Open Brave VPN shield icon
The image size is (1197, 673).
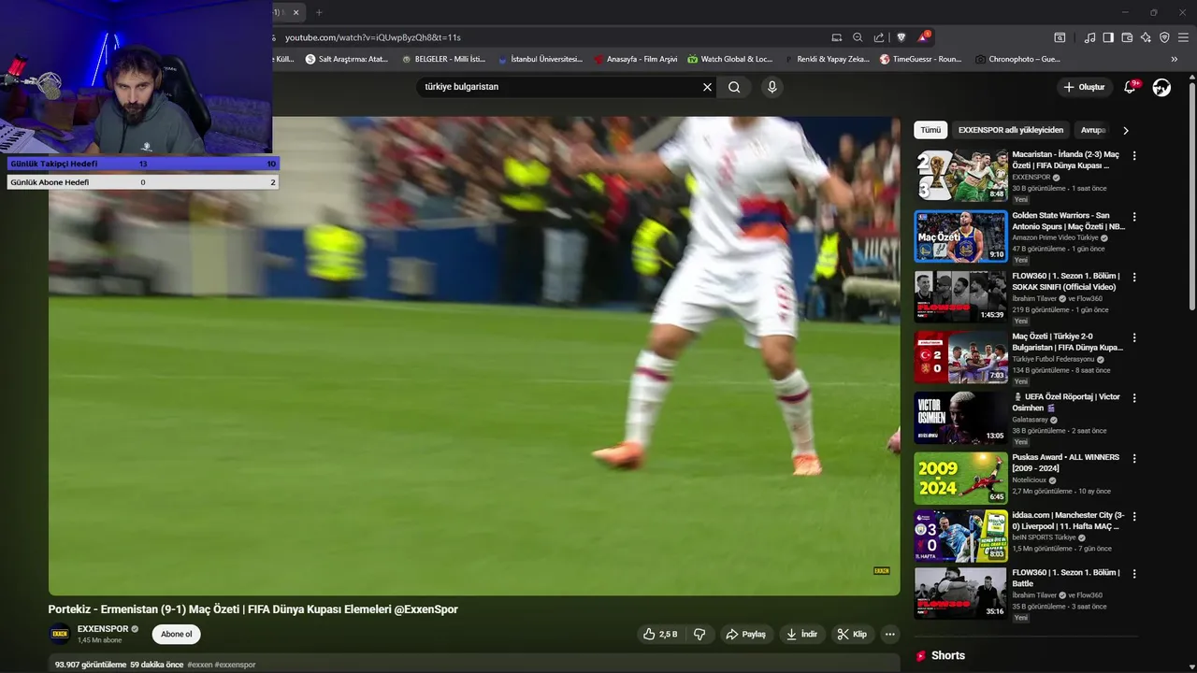[1164, 37]
